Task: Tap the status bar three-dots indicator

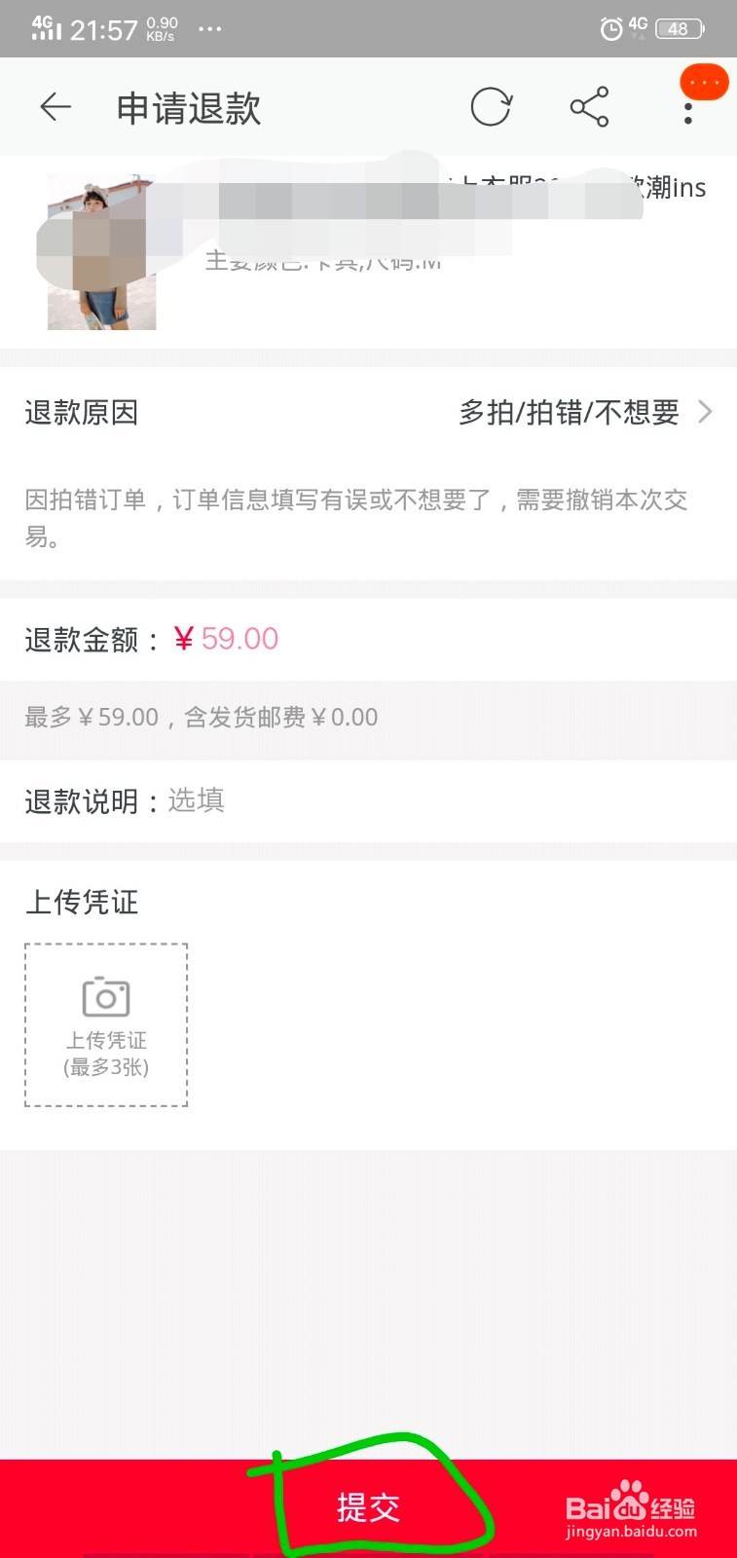Action: tap(209, 29)
